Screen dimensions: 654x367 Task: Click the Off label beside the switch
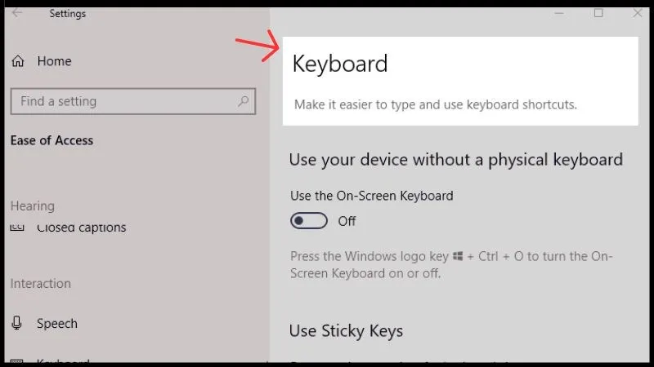tap(347, 221)
